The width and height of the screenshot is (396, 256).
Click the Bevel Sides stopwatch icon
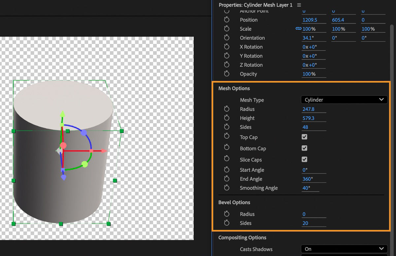226,223
